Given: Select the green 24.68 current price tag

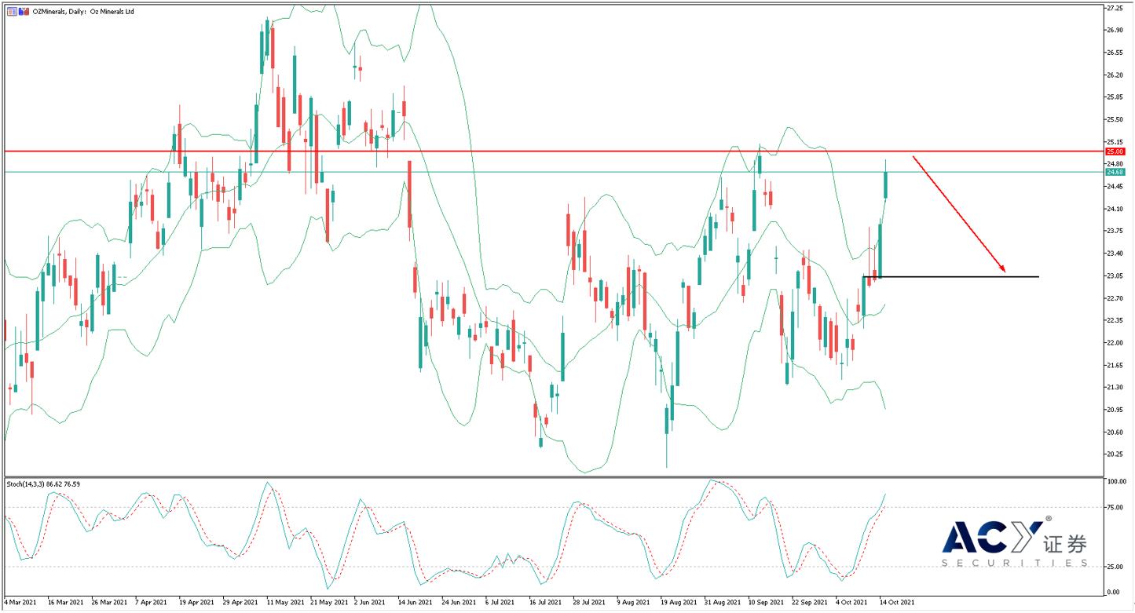Looking at the screenshot, I should pos(1115,172).
